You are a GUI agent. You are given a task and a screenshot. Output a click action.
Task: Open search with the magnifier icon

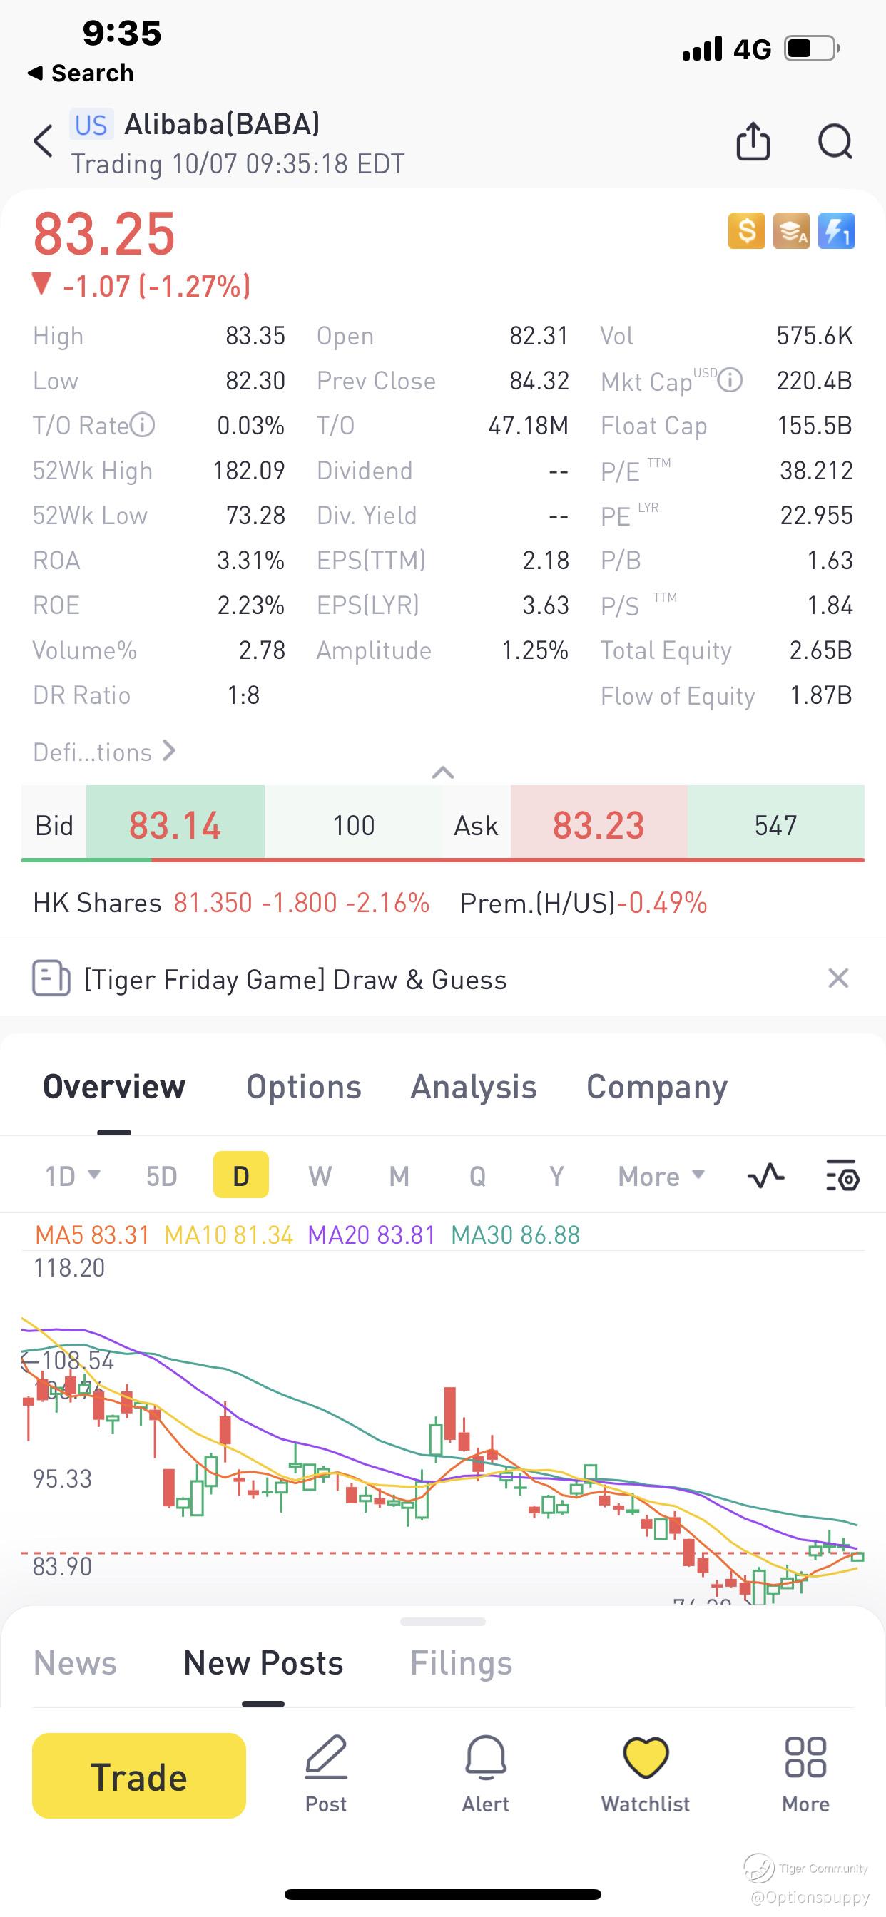(x=835, y=141)
